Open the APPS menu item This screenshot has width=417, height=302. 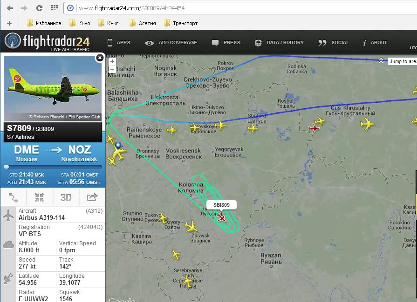click(x=119, y=42)
